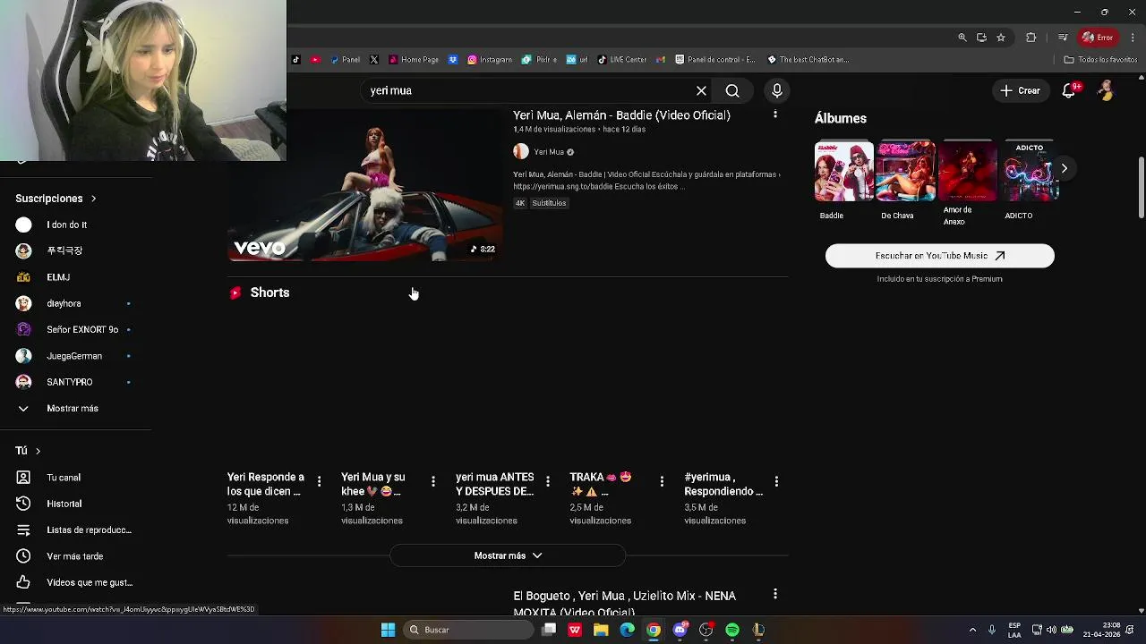This screenshot has width=1146, height=644.
Task: Open options for 'Yeri Responde a los que dicen' short
Action: (320, 482)
